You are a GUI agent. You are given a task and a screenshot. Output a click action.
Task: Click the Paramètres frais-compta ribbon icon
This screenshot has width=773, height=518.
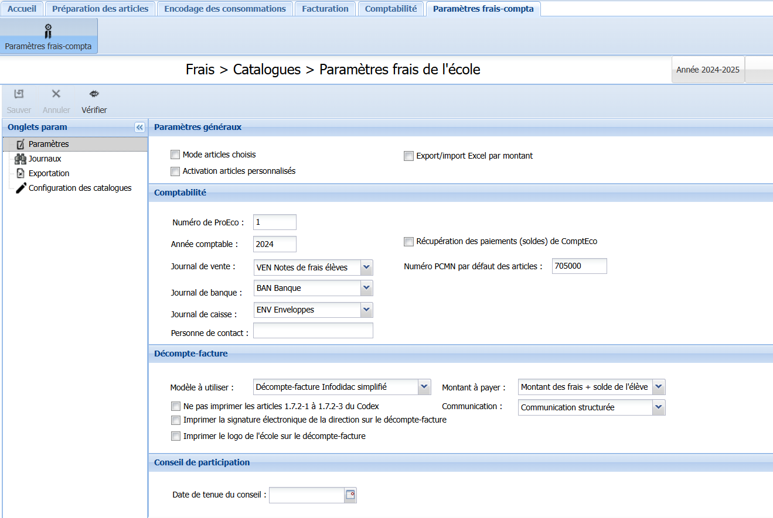49,31
